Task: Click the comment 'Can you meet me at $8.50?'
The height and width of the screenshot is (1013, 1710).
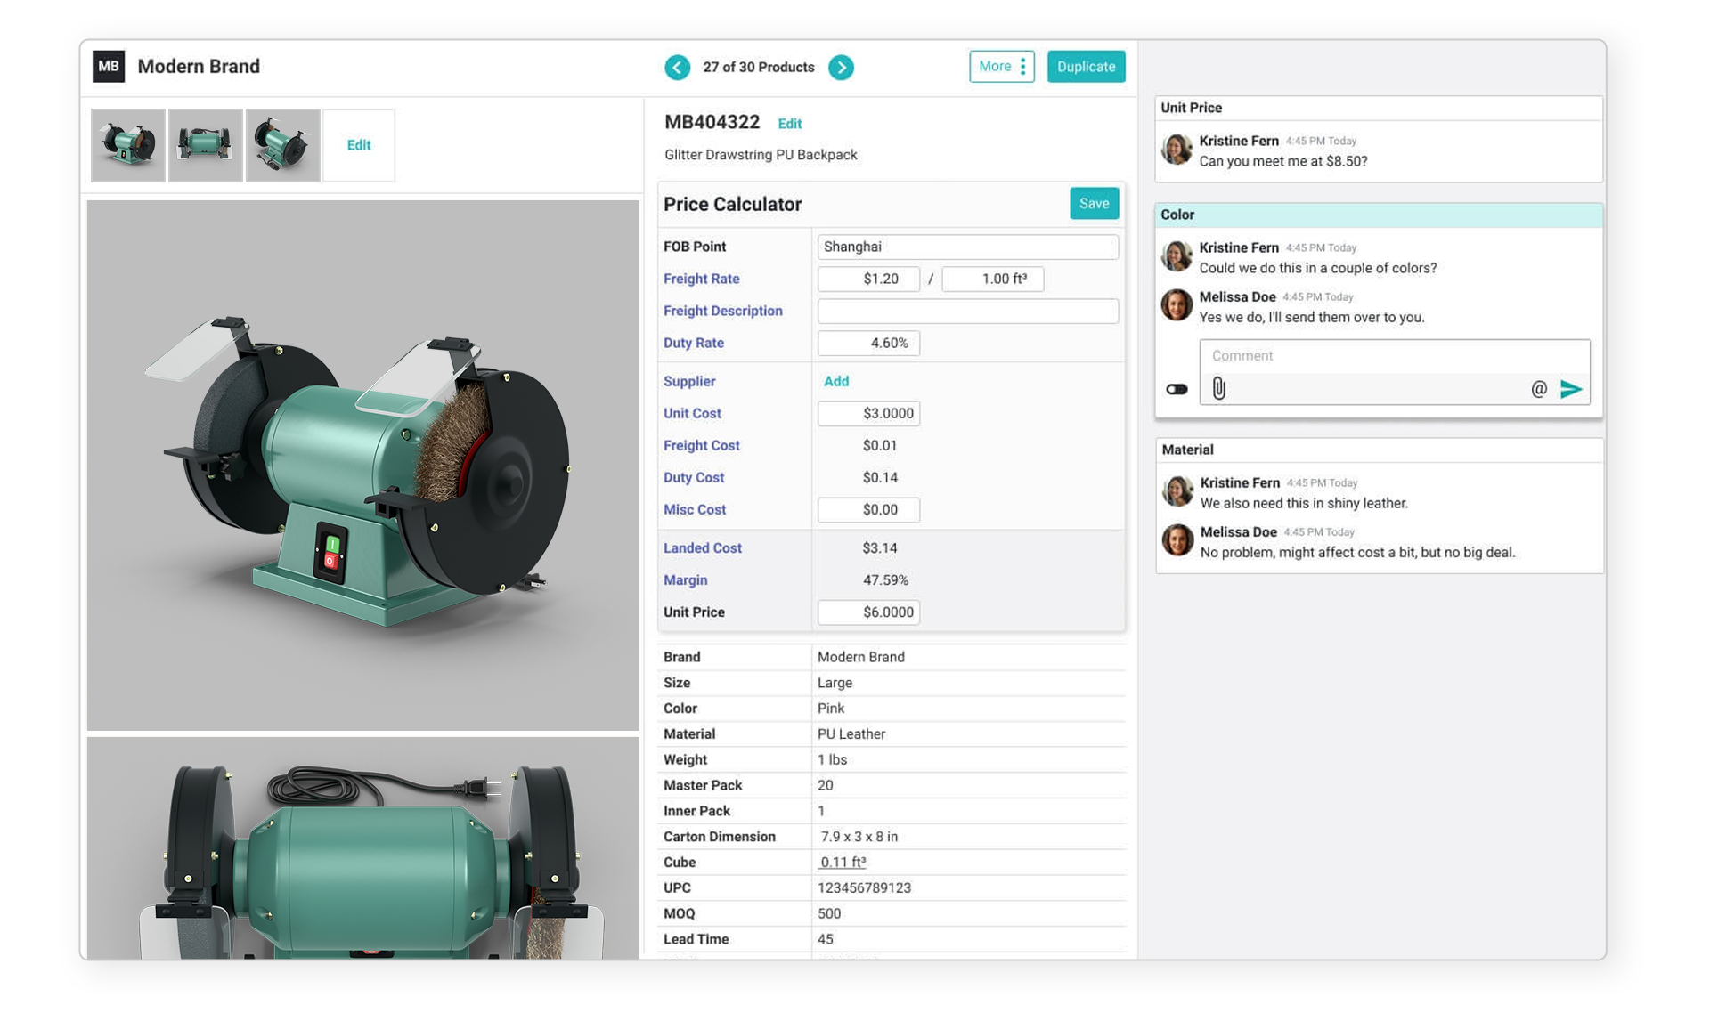Action: 1283,161
